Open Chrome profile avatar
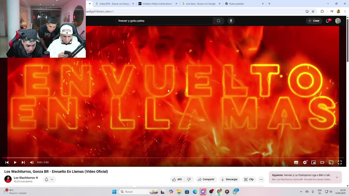Viewport: 349px width, 196px height. (338, 11)
